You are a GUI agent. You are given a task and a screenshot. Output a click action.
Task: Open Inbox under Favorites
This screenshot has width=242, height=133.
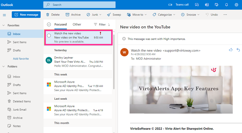click(22, 34)
